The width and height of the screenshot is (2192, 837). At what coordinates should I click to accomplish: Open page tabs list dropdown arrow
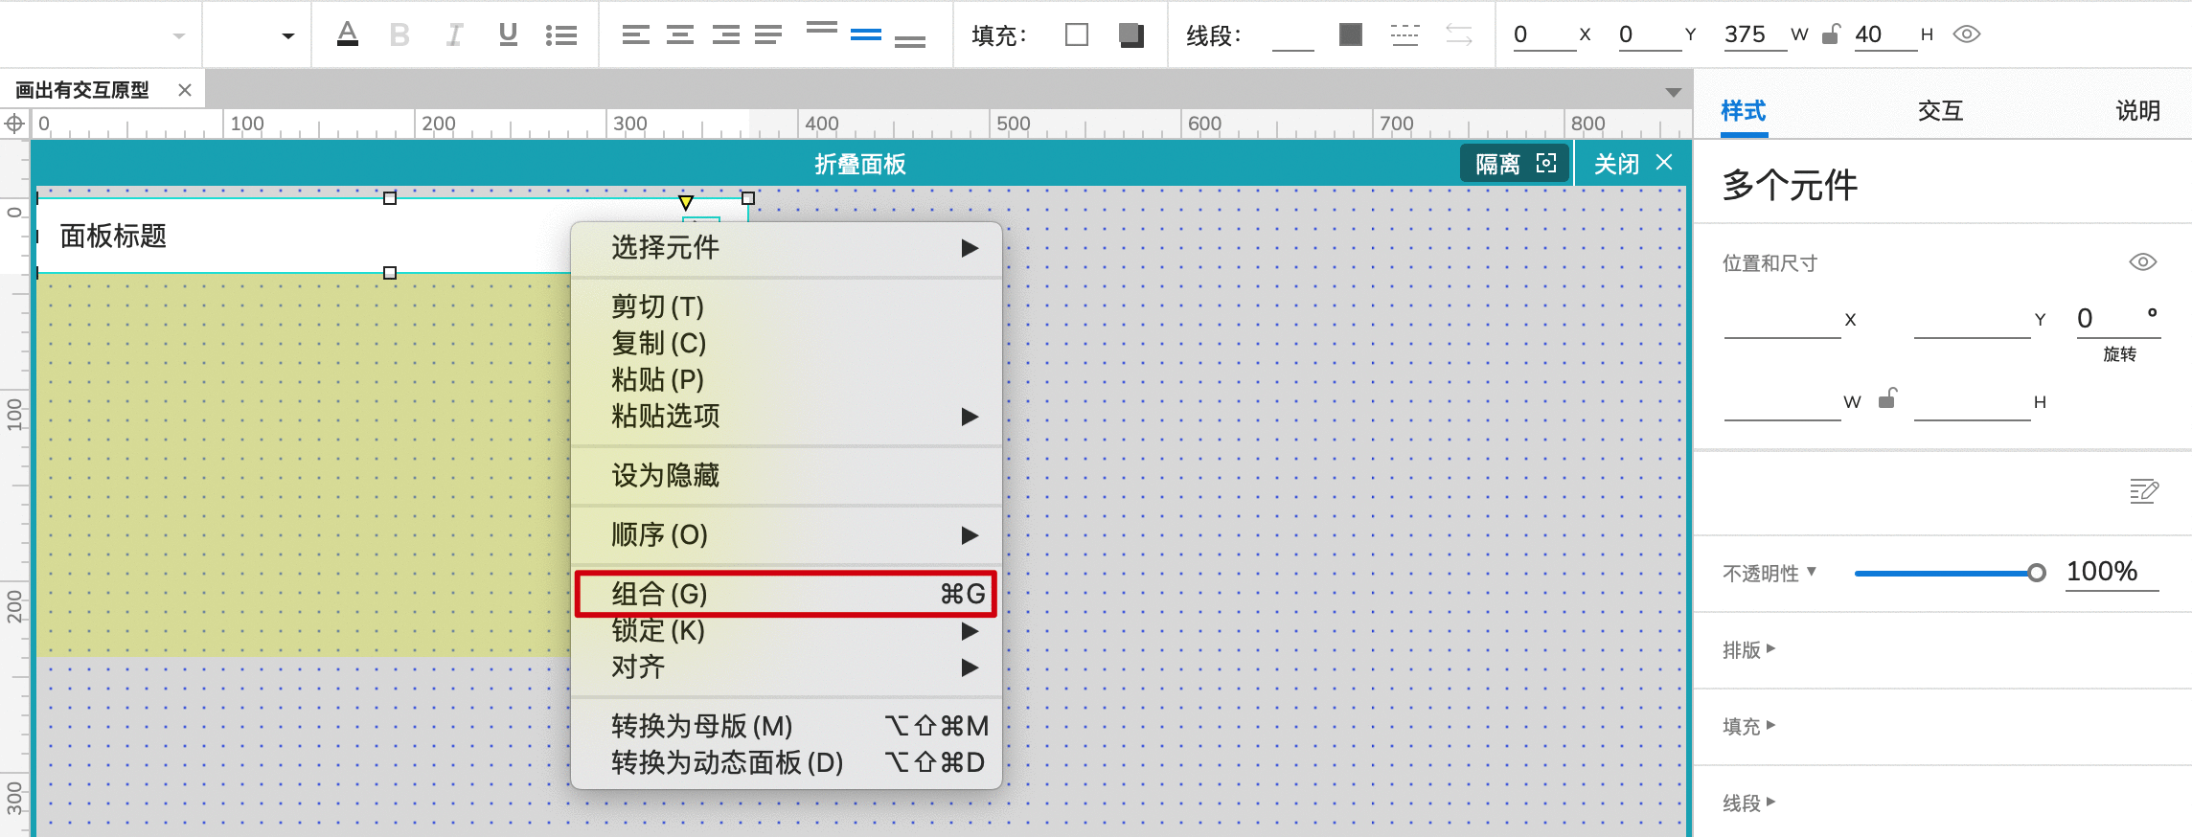click(1674, 93)
